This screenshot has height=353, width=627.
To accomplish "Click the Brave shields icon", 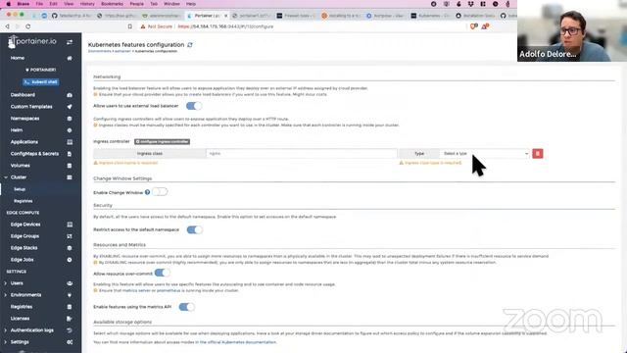I will (x=474, y=26).
